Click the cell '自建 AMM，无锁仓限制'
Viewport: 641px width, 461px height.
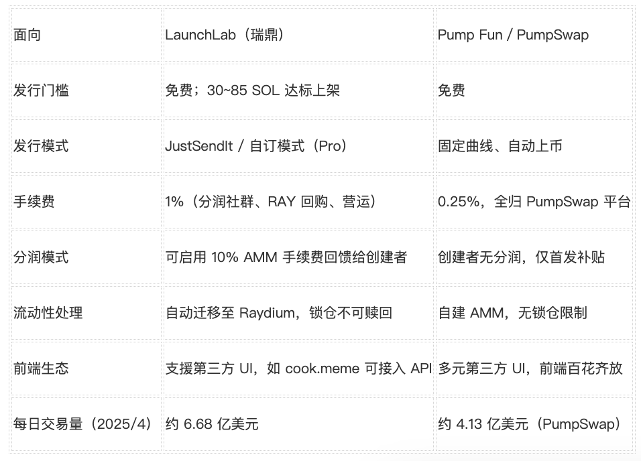pyautogui.click(x=534, y=313)
